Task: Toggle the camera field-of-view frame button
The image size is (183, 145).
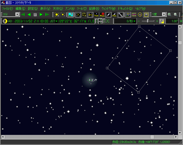Action: click(146, 15)
